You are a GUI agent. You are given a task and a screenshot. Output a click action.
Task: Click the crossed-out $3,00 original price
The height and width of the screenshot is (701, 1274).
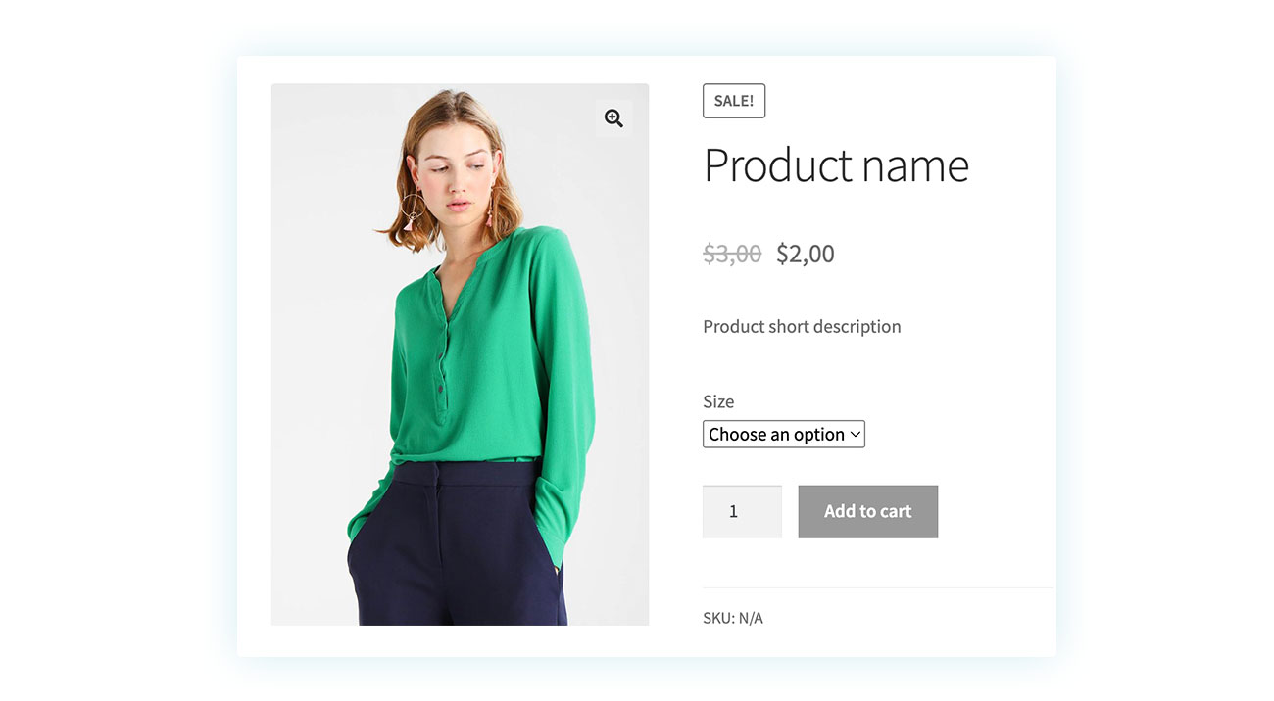tap(732, 254)
